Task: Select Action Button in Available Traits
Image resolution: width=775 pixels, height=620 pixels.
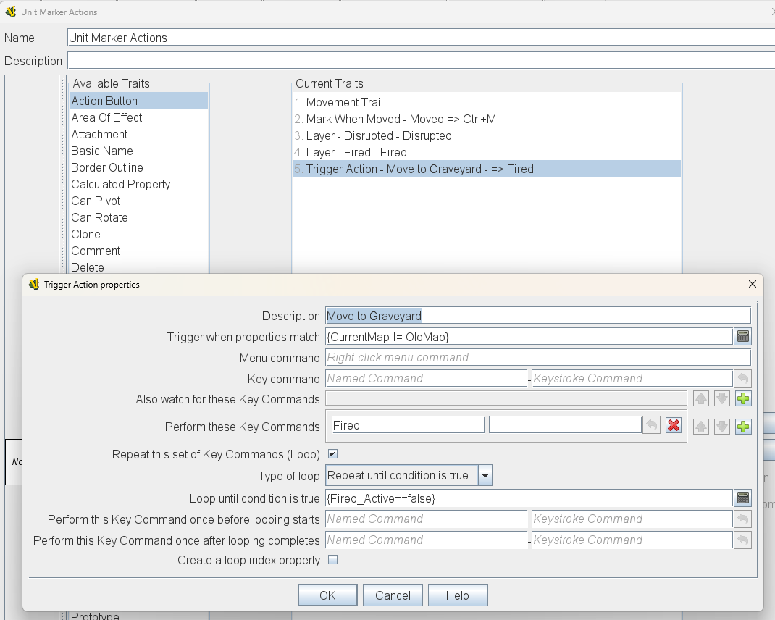Action: pyautogui.click(x=139, y=101)
